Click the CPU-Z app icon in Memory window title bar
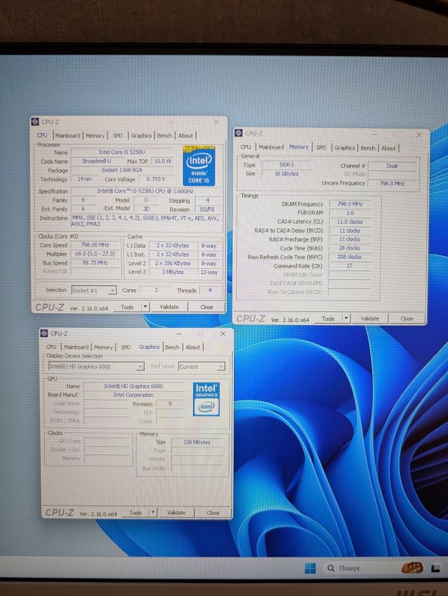Viewport: 448px width, 596px height. 239,133
